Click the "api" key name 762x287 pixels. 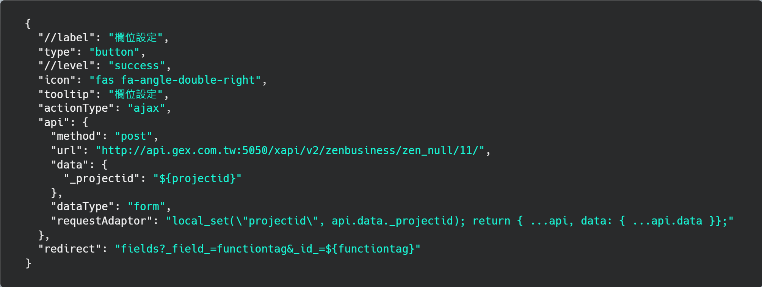(53, 122)
